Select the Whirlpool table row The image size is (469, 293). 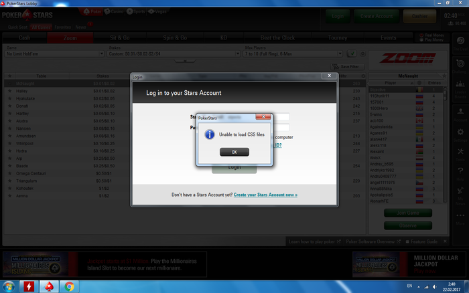click(185, 143)
